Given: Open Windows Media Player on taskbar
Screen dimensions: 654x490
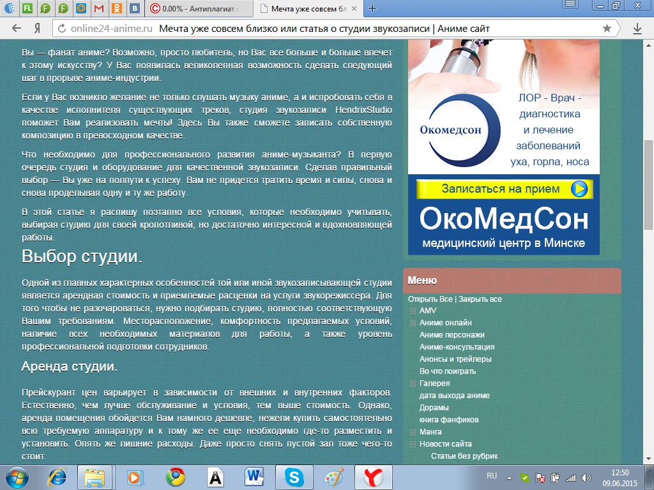Looking at the screenshot, I should click(x=135, y=477).
